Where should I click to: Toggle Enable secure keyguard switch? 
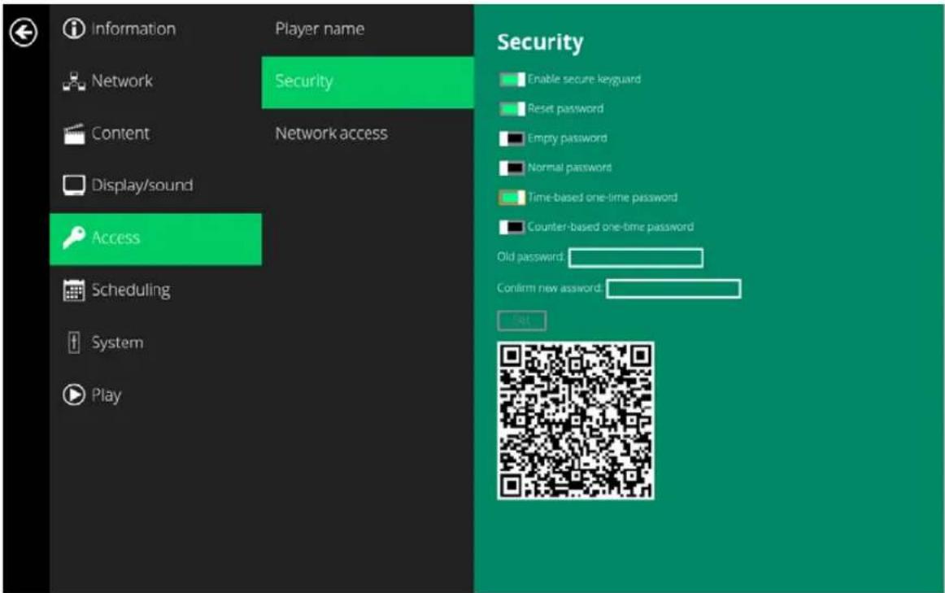[x=512, y=80]
